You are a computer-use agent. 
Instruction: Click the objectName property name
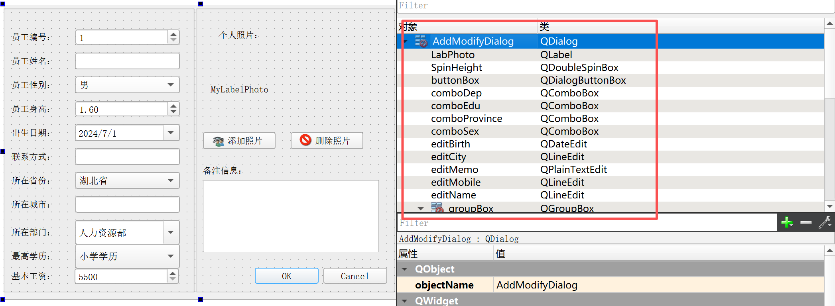click(x=444, y=285)
